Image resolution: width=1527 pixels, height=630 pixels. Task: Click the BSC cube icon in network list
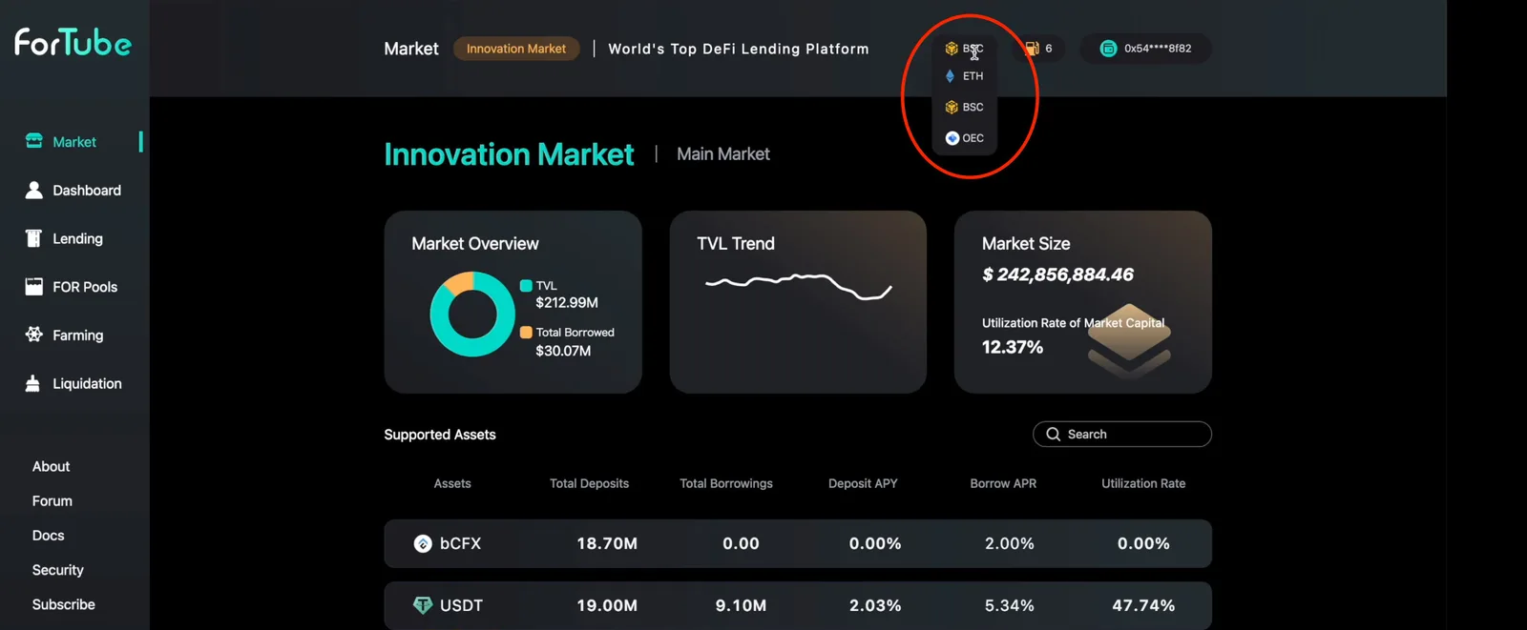pos(952,107)
